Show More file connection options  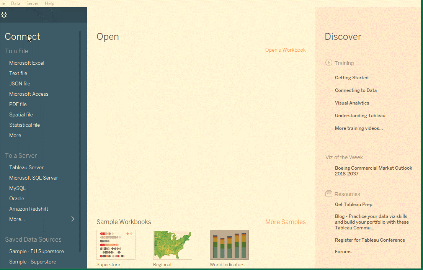tap(17, 135)
